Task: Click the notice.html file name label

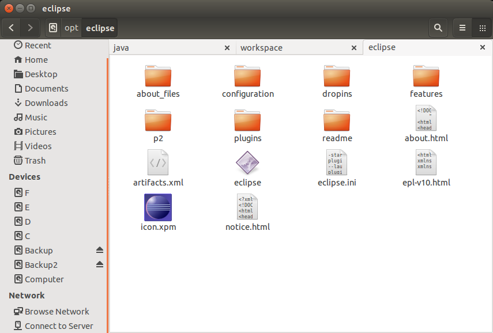Action: click(247, 227)
